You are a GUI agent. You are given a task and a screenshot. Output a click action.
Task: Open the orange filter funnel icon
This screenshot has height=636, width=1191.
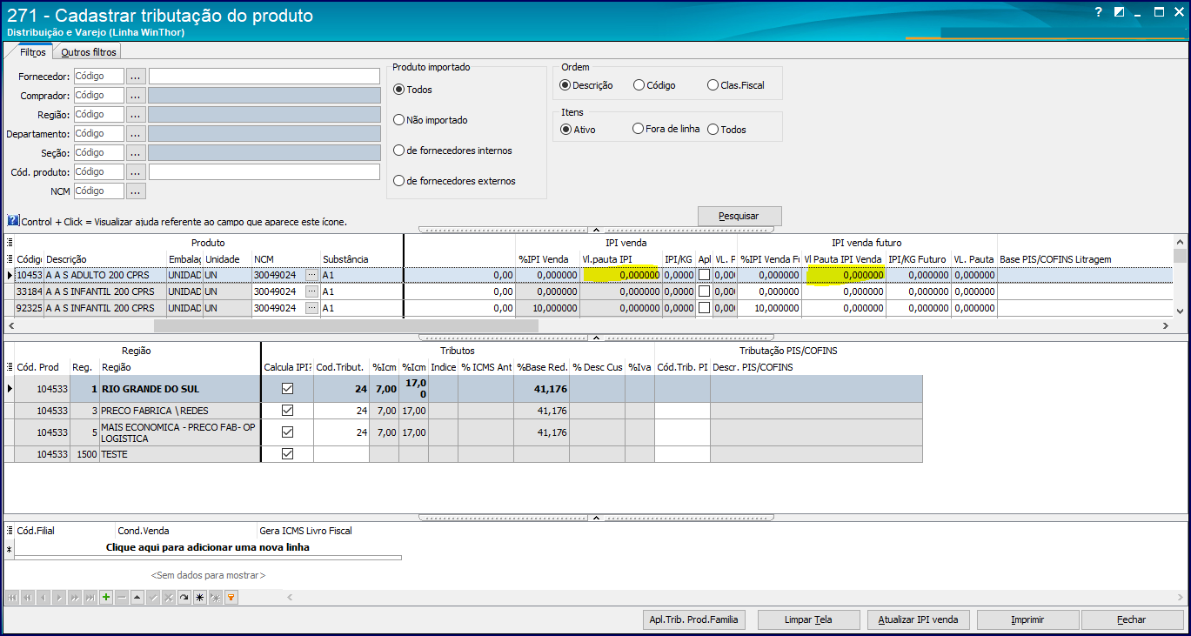click(x=231, y=598)
